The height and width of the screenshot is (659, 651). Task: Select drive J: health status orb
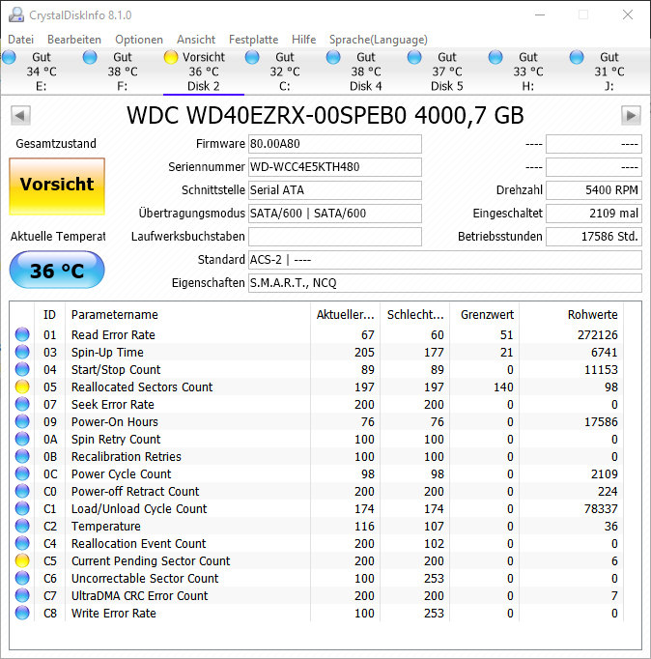point(577,57)
